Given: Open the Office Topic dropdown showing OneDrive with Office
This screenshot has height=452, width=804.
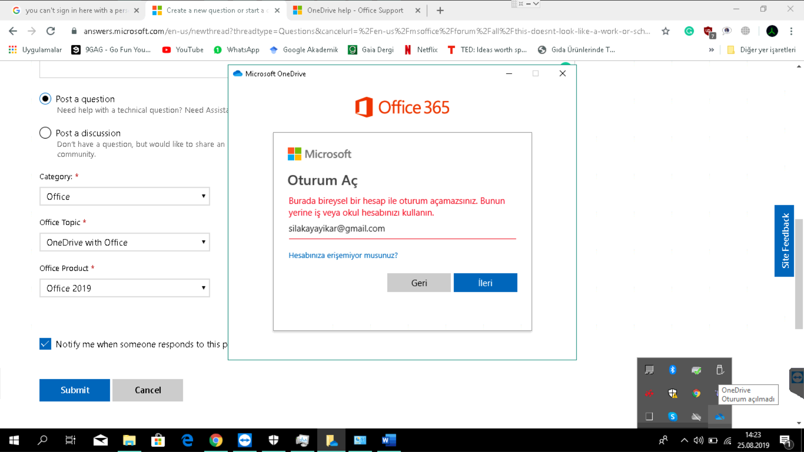Looking at the screenshot, I should 125,242.
